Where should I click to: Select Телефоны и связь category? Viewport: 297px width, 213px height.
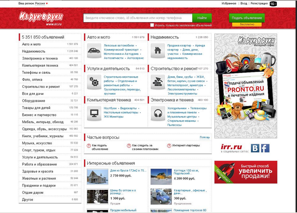[50, 72]
